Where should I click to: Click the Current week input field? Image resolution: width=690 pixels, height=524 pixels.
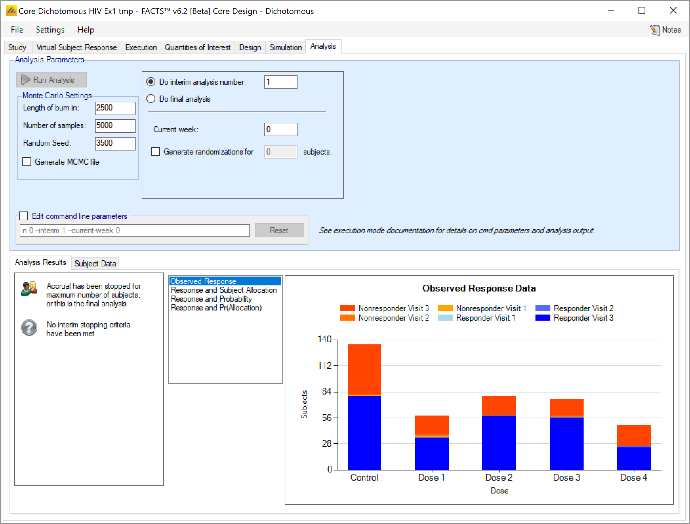[280, 129]
